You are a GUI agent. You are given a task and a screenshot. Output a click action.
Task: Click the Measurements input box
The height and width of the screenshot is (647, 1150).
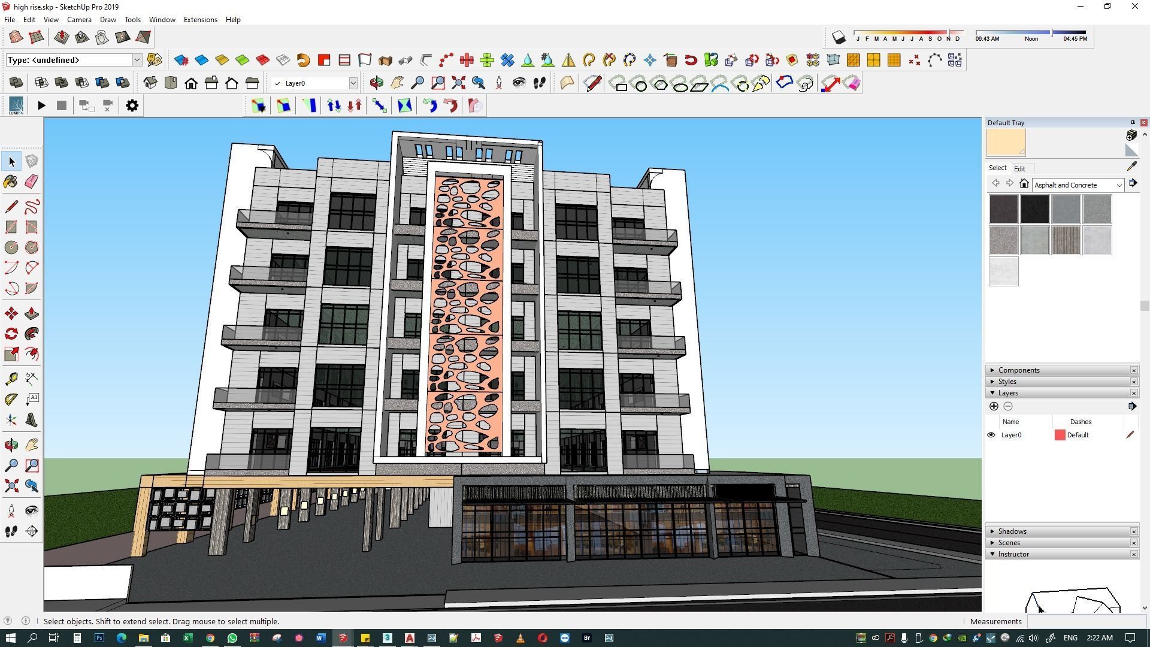[x=1086, y=622]
